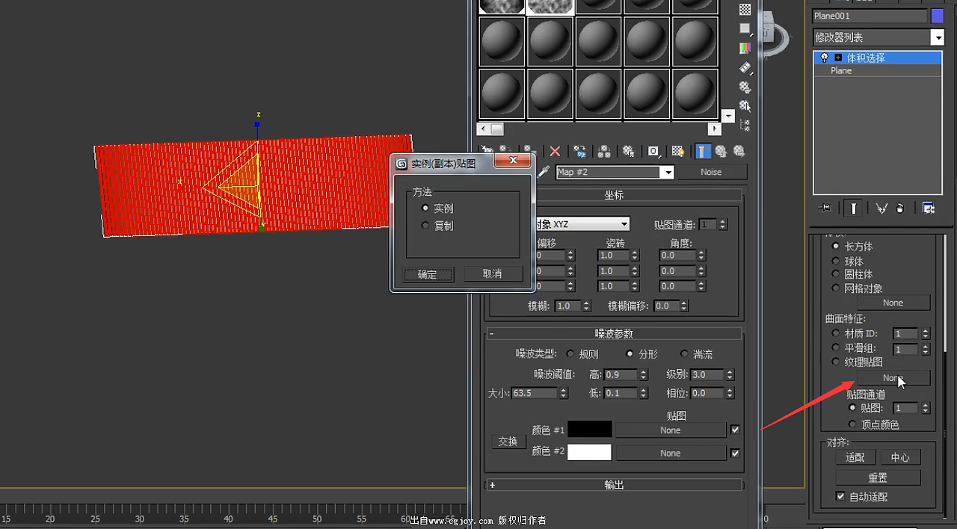Remove modifier using the trash can icon

[900, 208]
